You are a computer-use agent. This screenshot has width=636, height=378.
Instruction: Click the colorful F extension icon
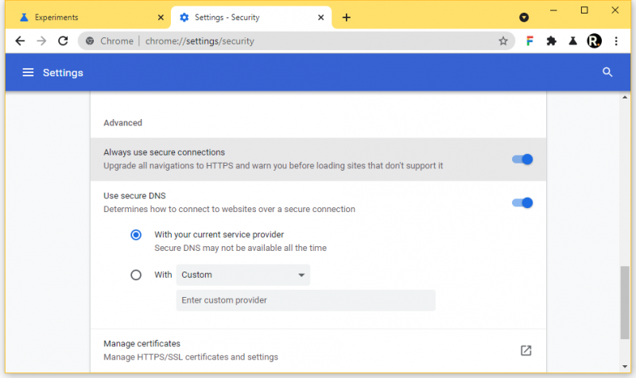(x=529, y=41)
